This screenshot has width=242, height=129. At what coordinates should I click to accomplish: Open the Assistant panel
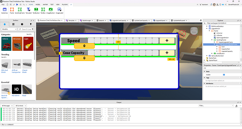click(x=204, y=5)
